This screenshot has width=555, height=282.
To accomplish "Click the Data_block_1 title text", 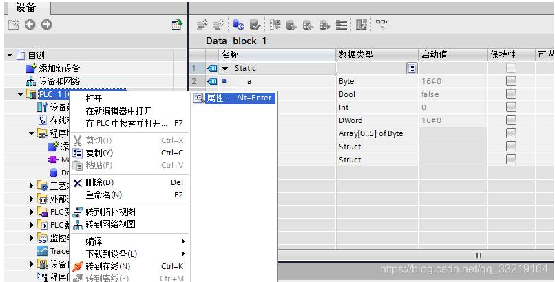I will click(236, 41).
